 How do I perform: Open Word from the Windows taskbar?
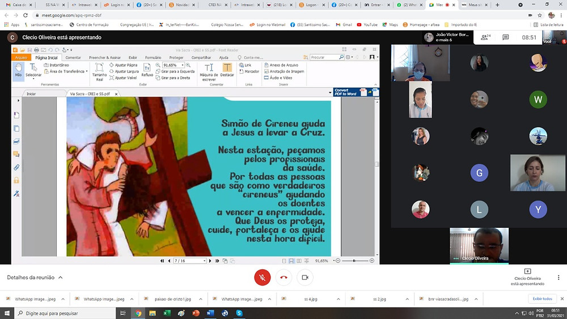[x=210, y=313]
